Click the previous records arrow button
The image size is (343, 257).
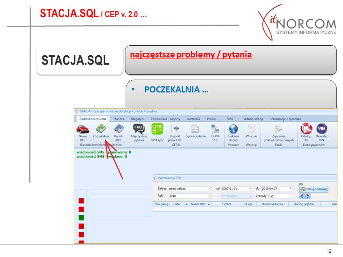(x=302, y=196)
